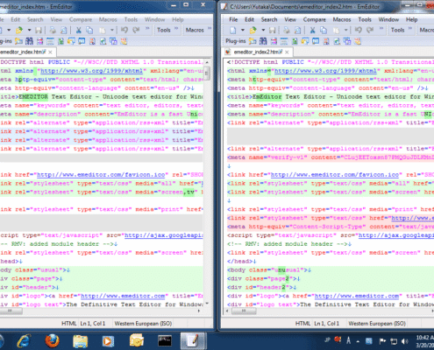Open Search menu in right window
Screen dimensions: 434x350
269,19
